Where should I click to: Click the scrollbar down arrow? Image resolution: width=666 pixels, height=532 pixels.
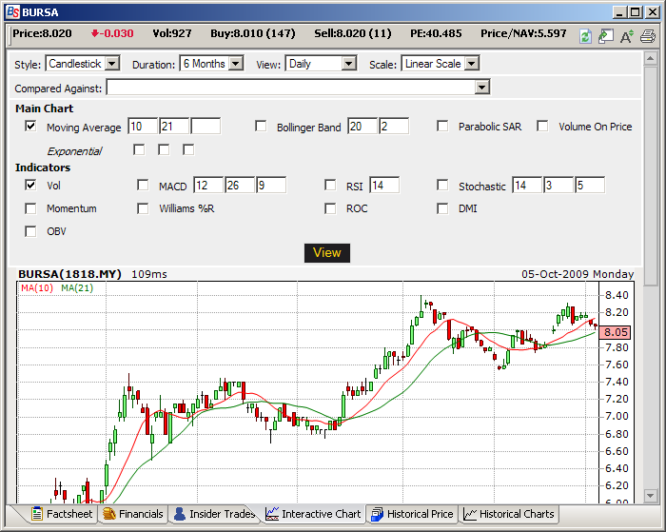650,495
